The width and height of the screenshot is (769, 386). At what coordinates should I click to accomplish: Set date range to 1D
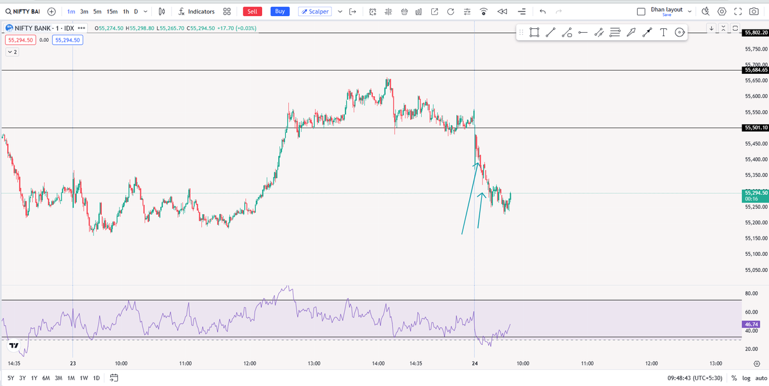[96, 378]
